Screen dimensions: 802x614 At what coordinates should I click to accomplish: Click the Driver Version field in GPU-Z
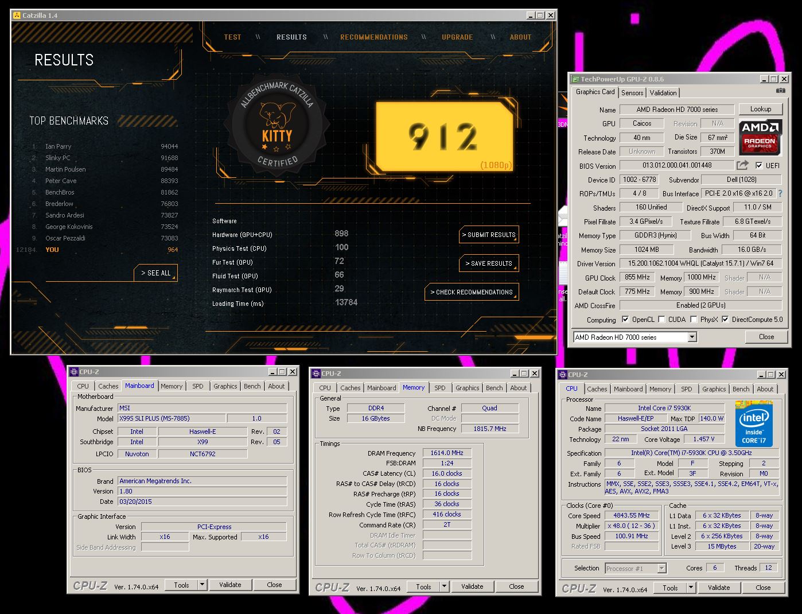click(700, 263)
